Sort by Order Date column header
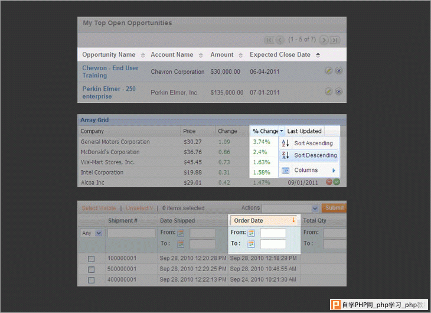 (264, 221)
